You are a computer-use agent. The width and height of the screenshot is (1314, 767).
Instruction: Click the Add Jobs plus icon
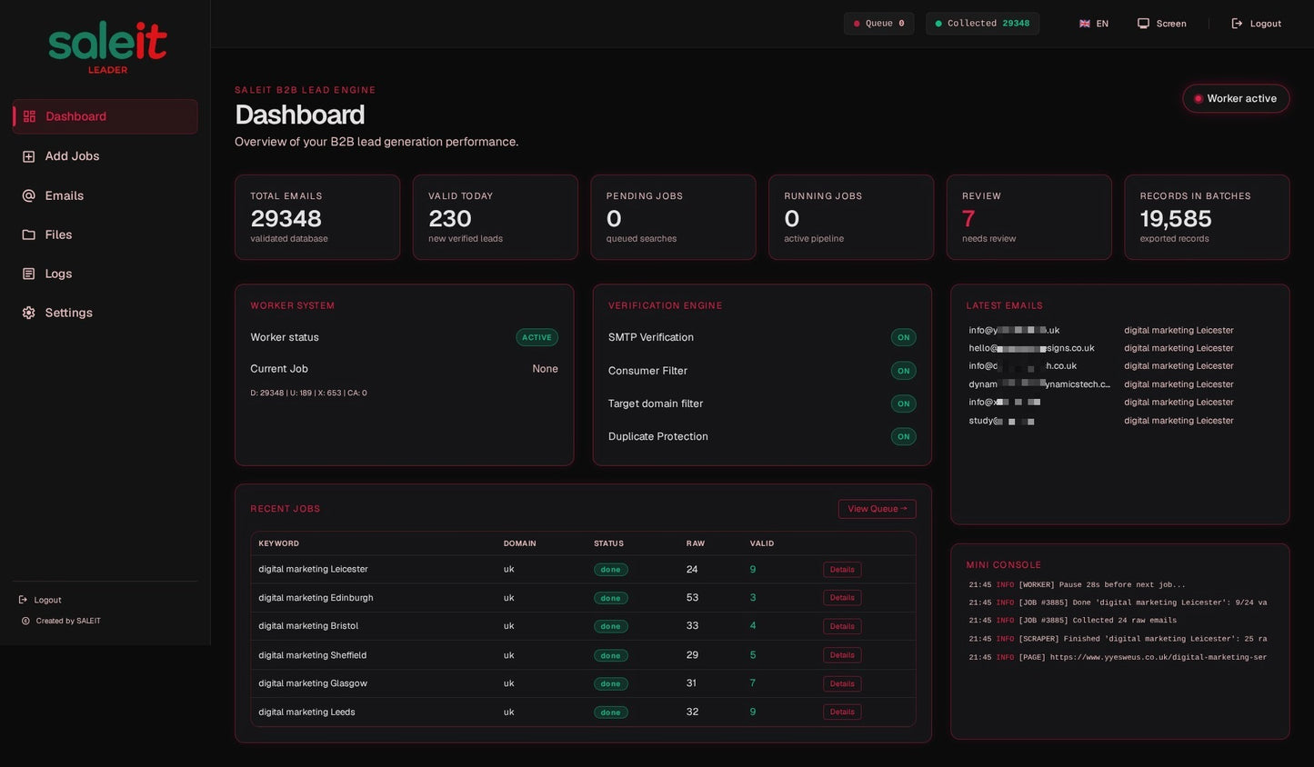click(28, 156)
